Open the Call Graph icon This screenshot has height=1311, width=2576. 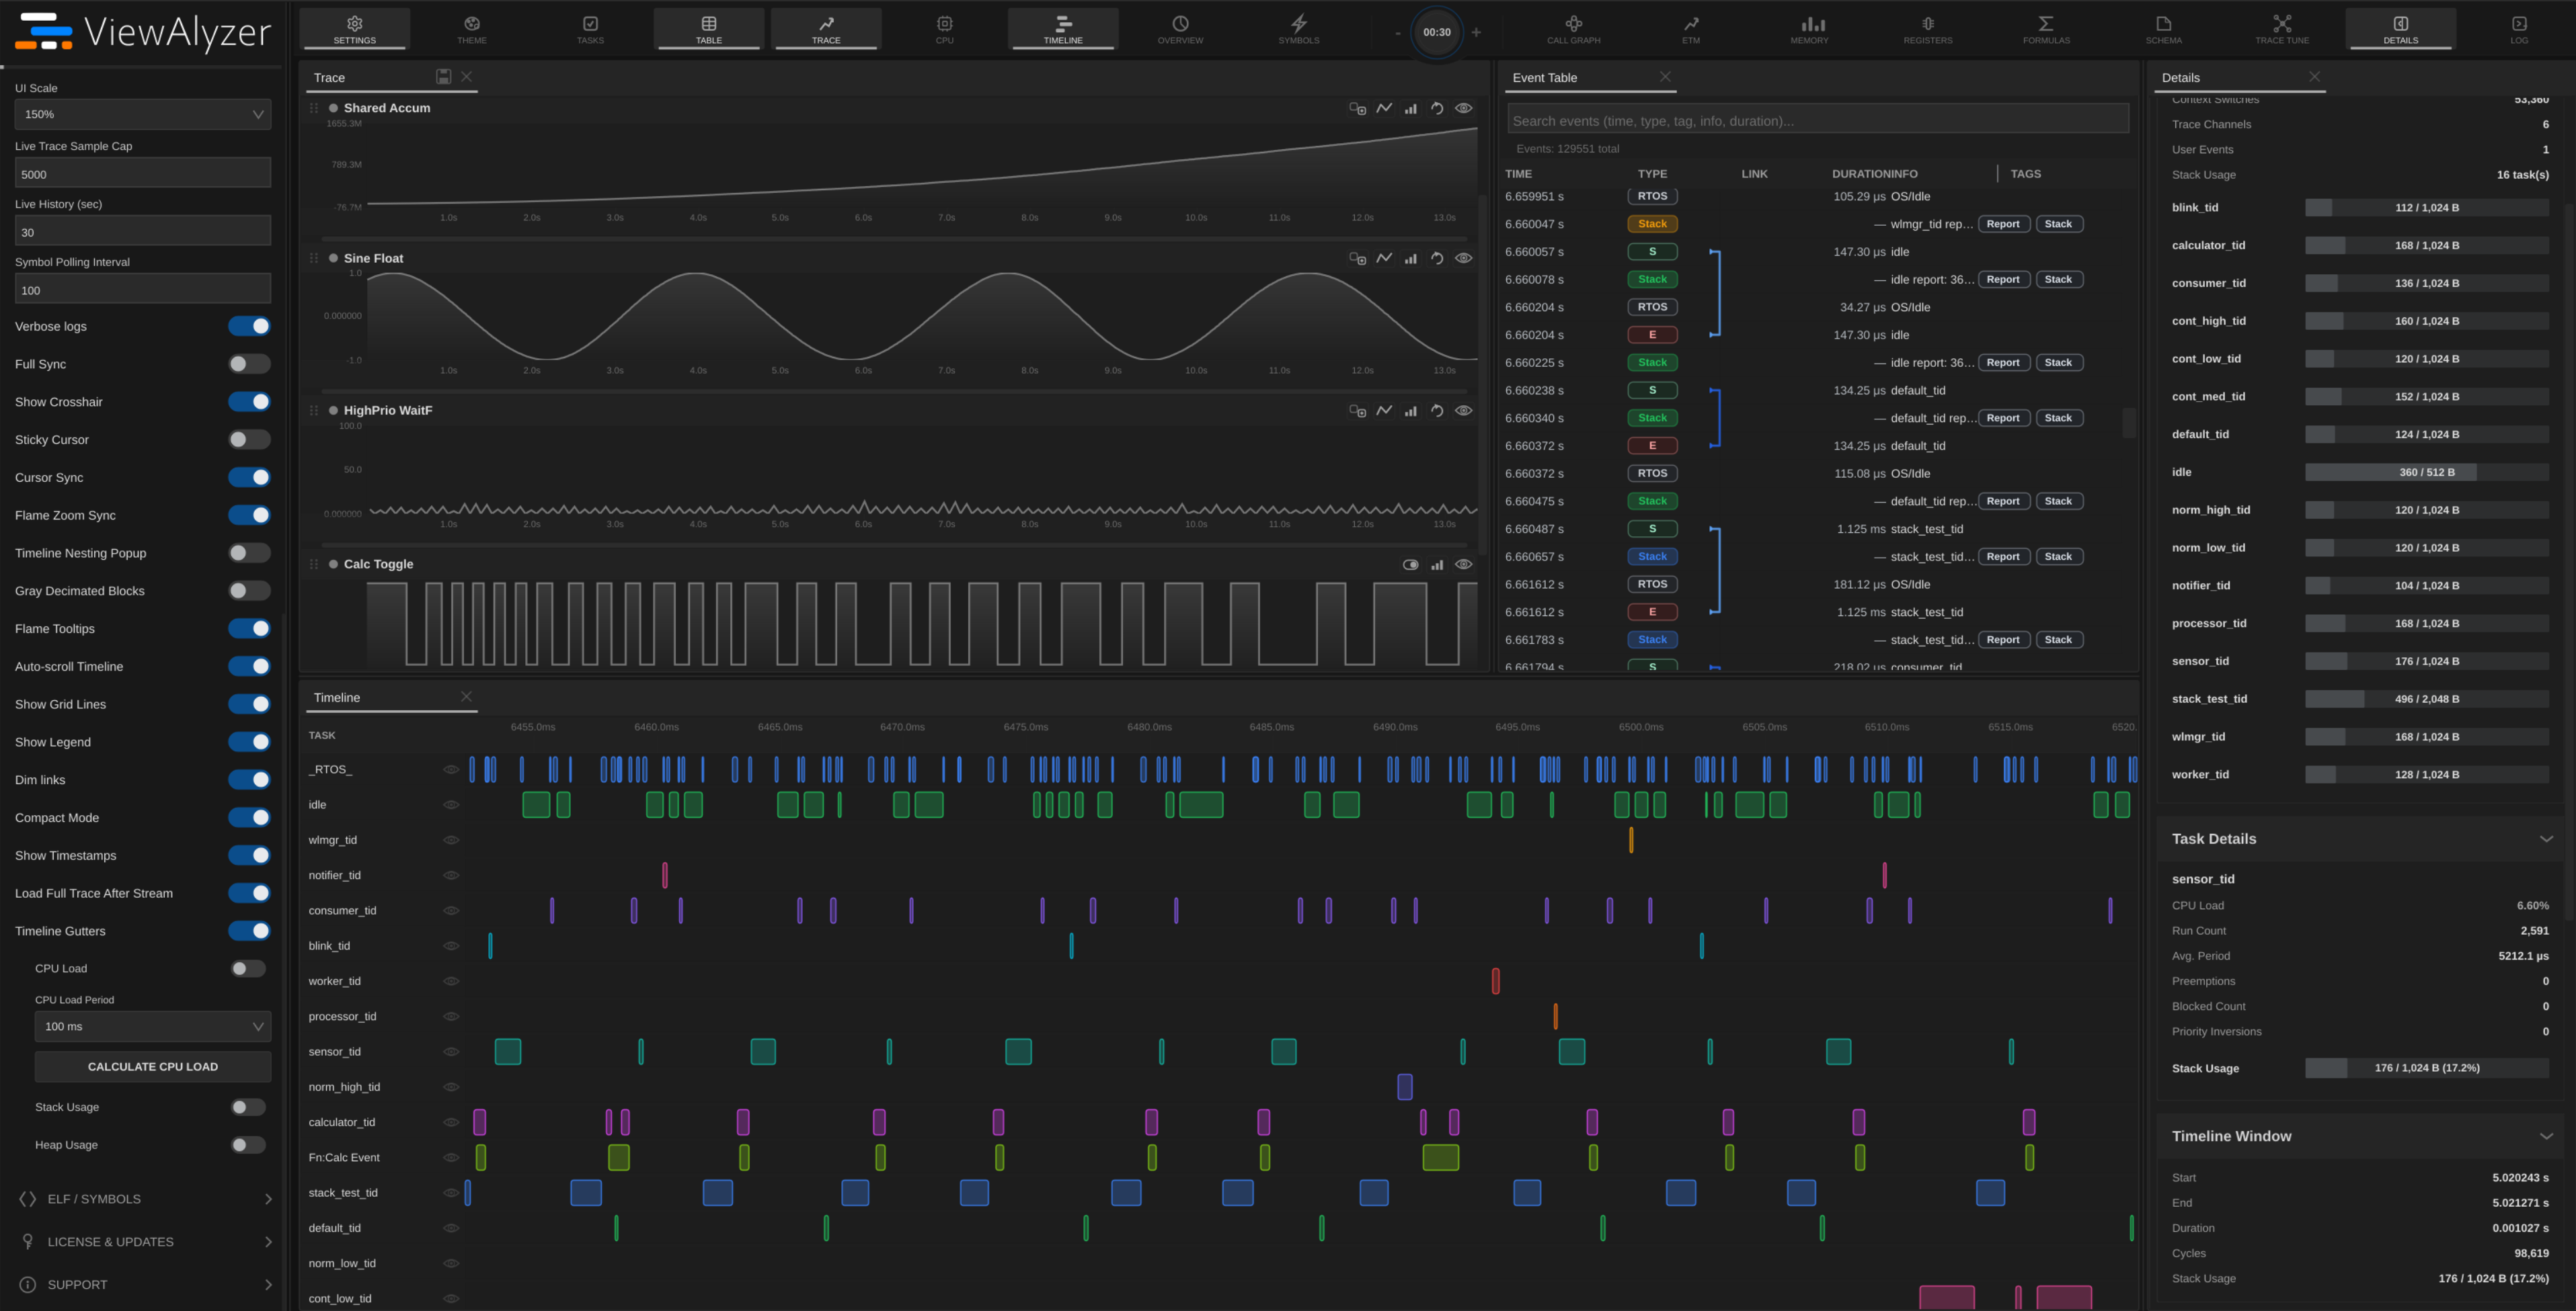coord(1573,28)
